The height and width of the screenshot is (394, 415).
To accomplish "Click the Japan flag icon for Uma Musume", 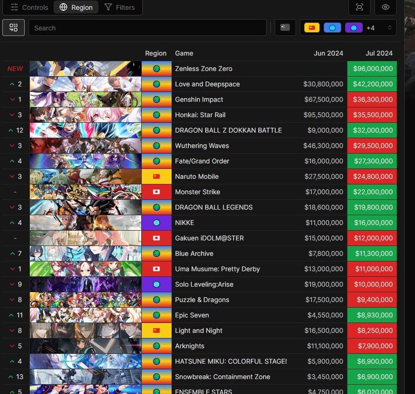I will (156, 269).
